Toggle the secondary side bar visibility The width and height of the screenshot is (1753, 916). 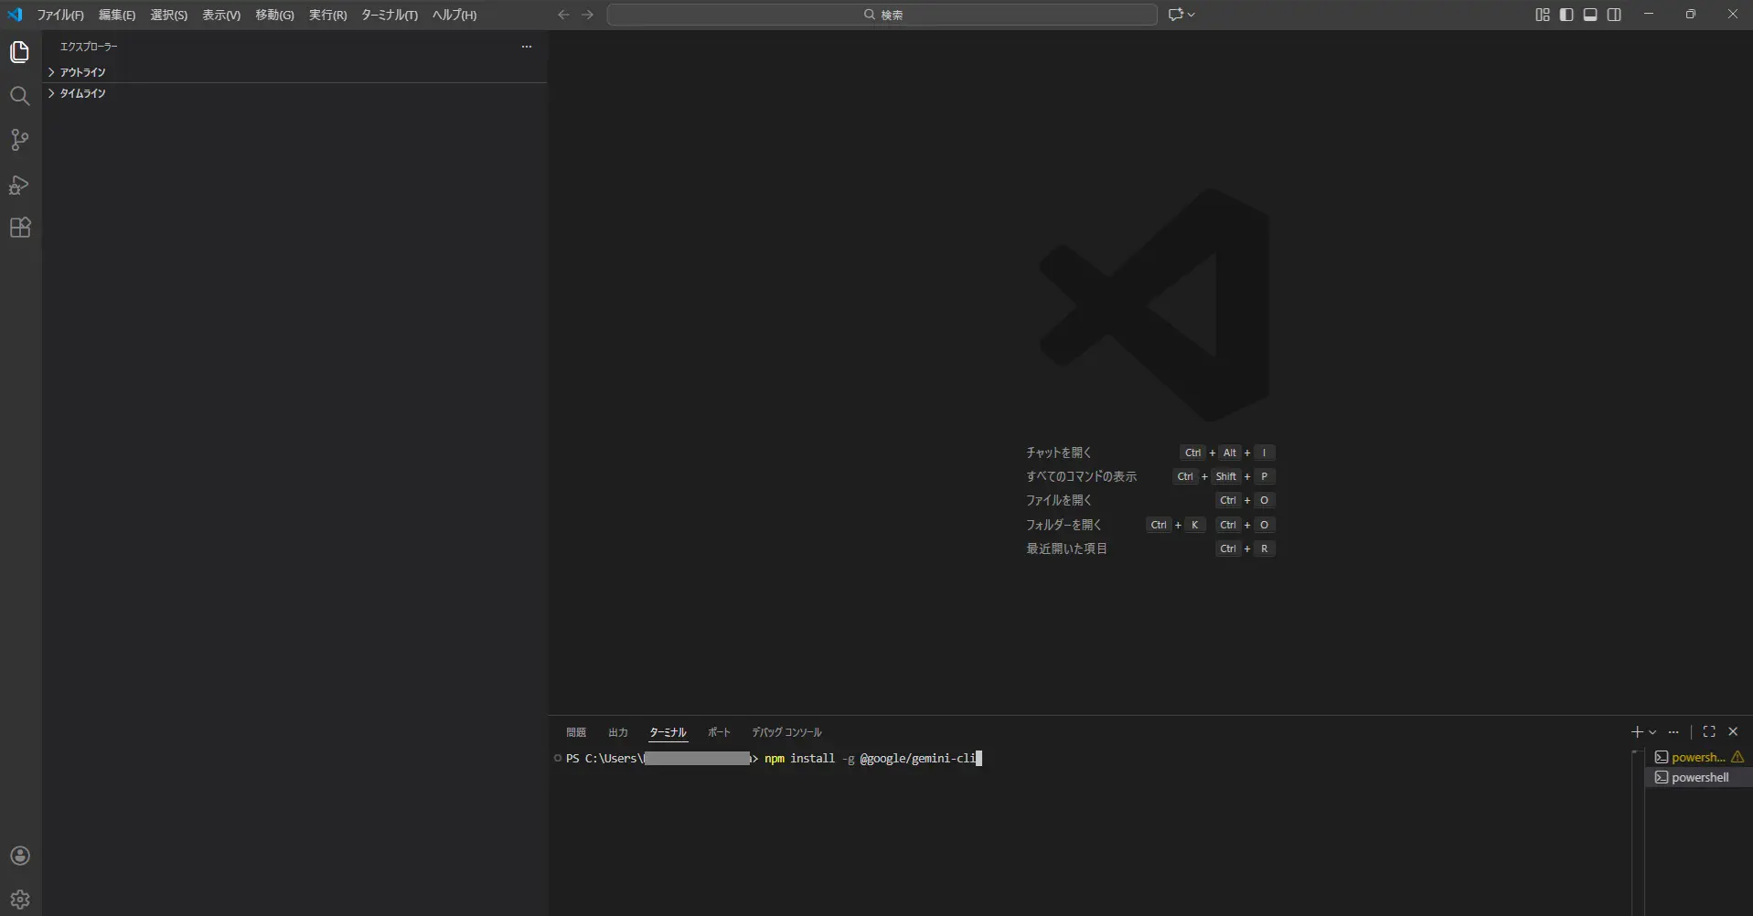pyautogui.click(x=1614, y=15)
